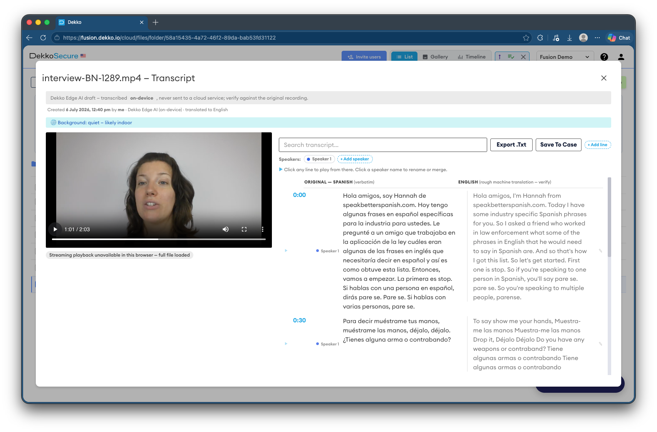The height and width of the screenshot is (432, 657).
Task: Bookmark this page with star icon
Action: (x=526, y=38)
